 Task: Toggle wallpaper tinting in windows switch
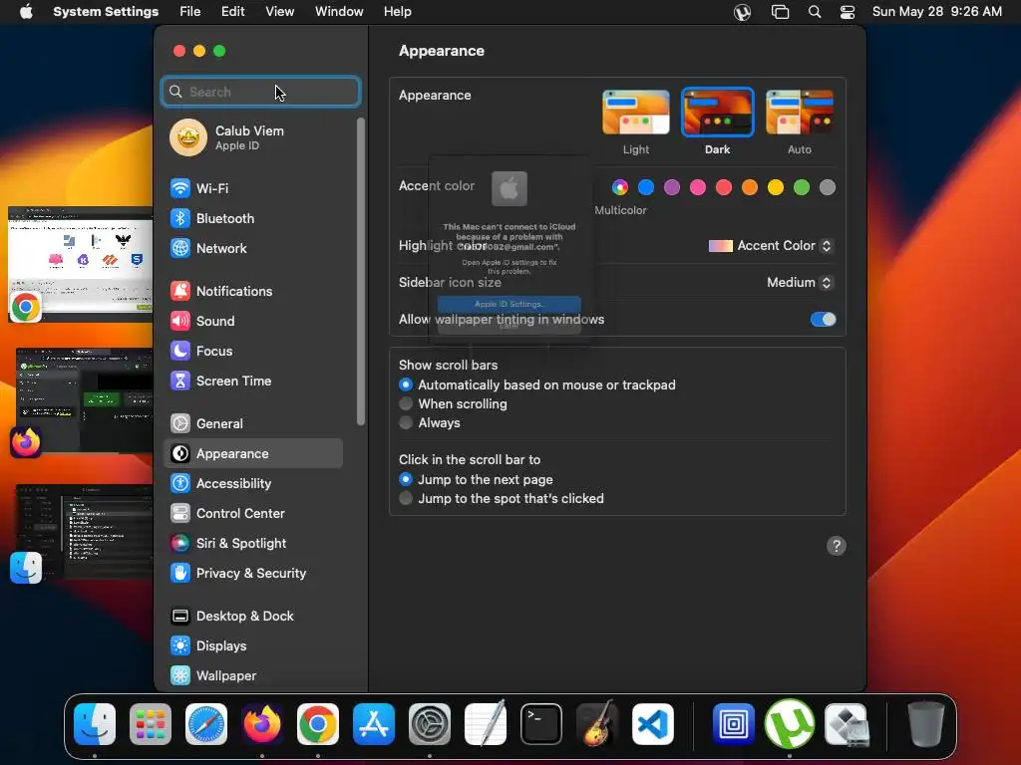[823, 320]
